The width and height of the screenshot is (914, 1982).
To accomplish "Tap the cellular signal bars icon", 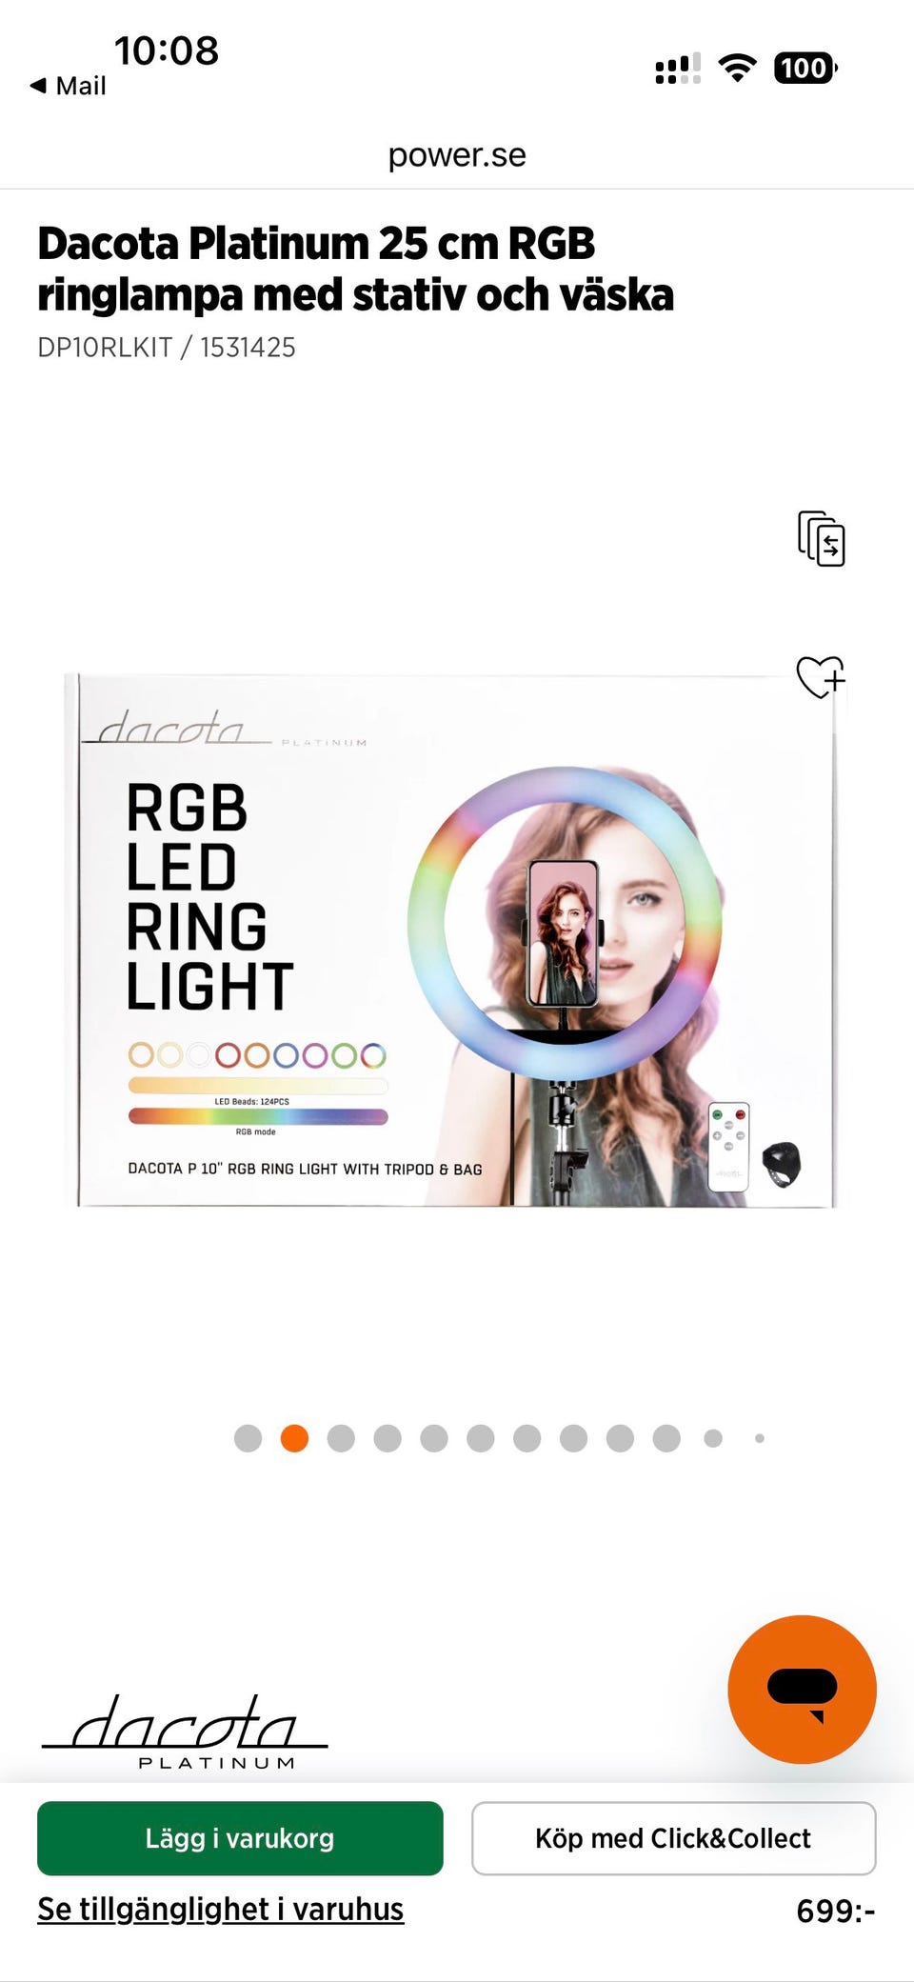I will click(678, 70).
